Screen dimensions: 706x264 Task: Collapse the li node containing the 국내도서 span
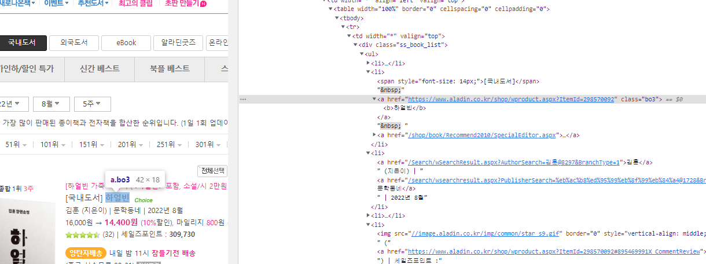pyautogui.click(x=368, y=72)
